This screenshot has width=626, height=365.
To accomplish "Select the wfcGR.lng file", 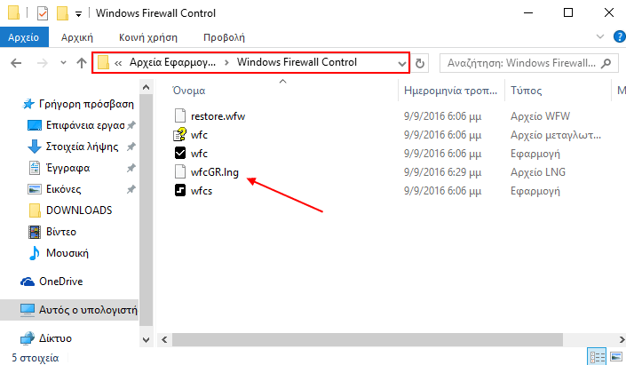I will tap(214, 172).
